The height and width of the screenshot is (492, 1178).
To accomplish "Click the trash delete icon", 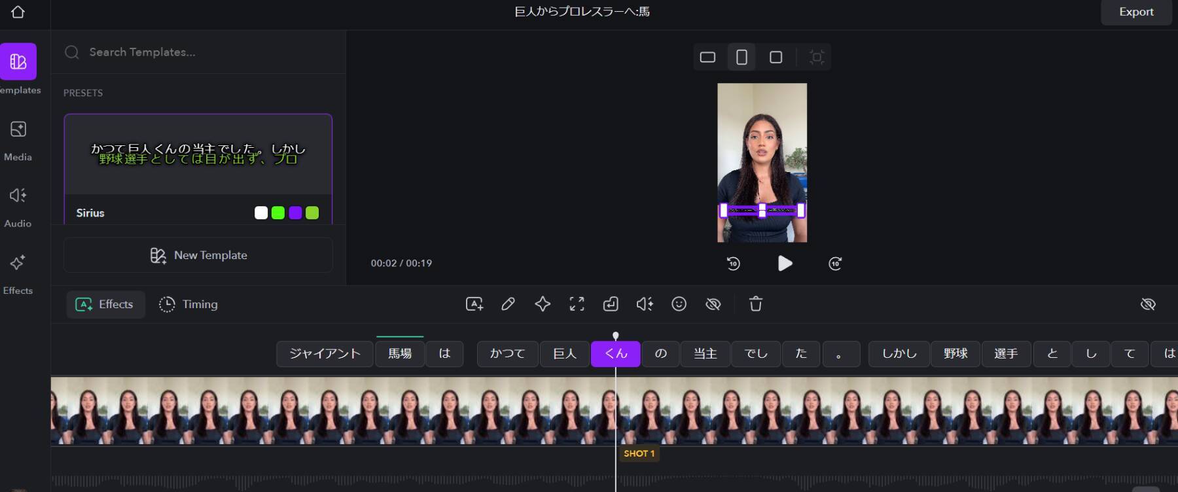I will point(755,304).
